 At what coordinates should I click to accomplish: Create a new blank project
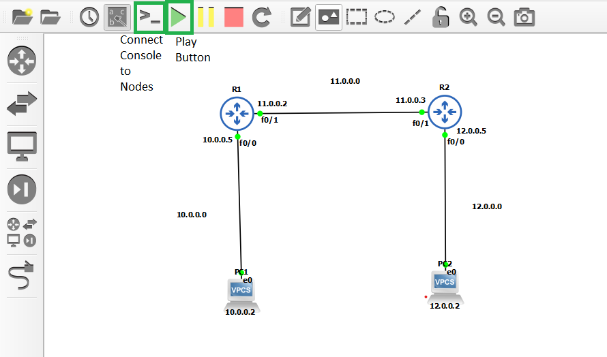point(23,17)
